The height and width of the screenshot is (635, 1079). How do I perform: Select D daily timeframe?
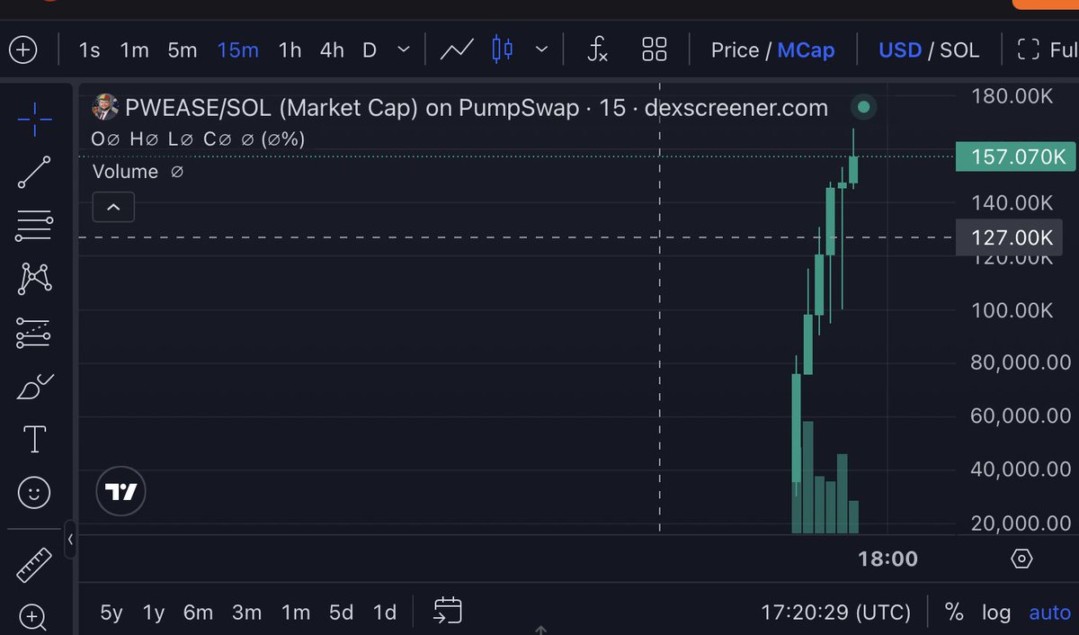click(x=370, y=50)
